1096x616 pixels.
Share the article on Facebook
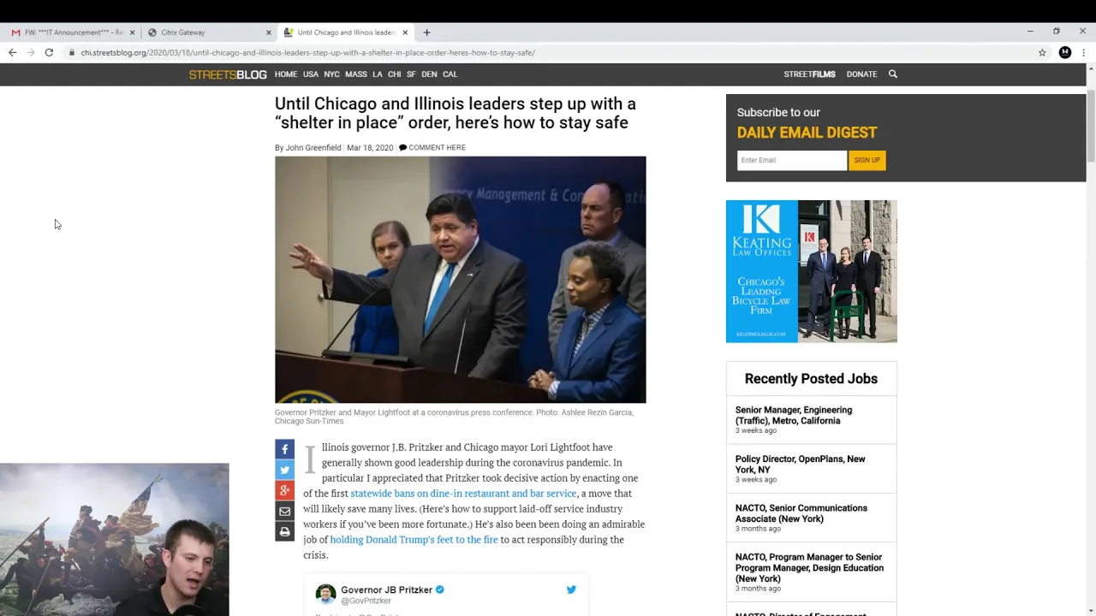[x=284, y=449]
